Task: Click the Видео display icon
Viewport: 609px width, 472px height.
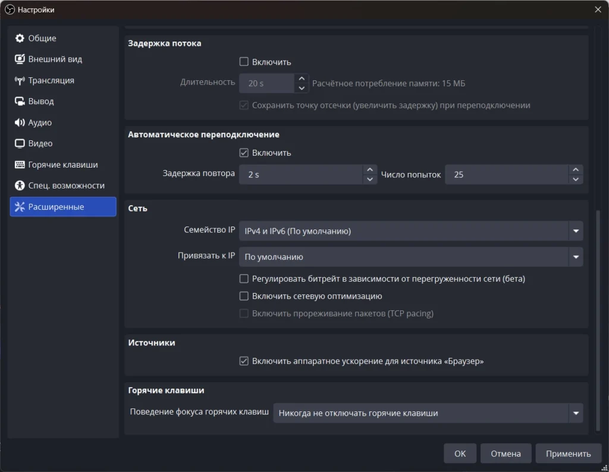Action: [x=20, y=144]
